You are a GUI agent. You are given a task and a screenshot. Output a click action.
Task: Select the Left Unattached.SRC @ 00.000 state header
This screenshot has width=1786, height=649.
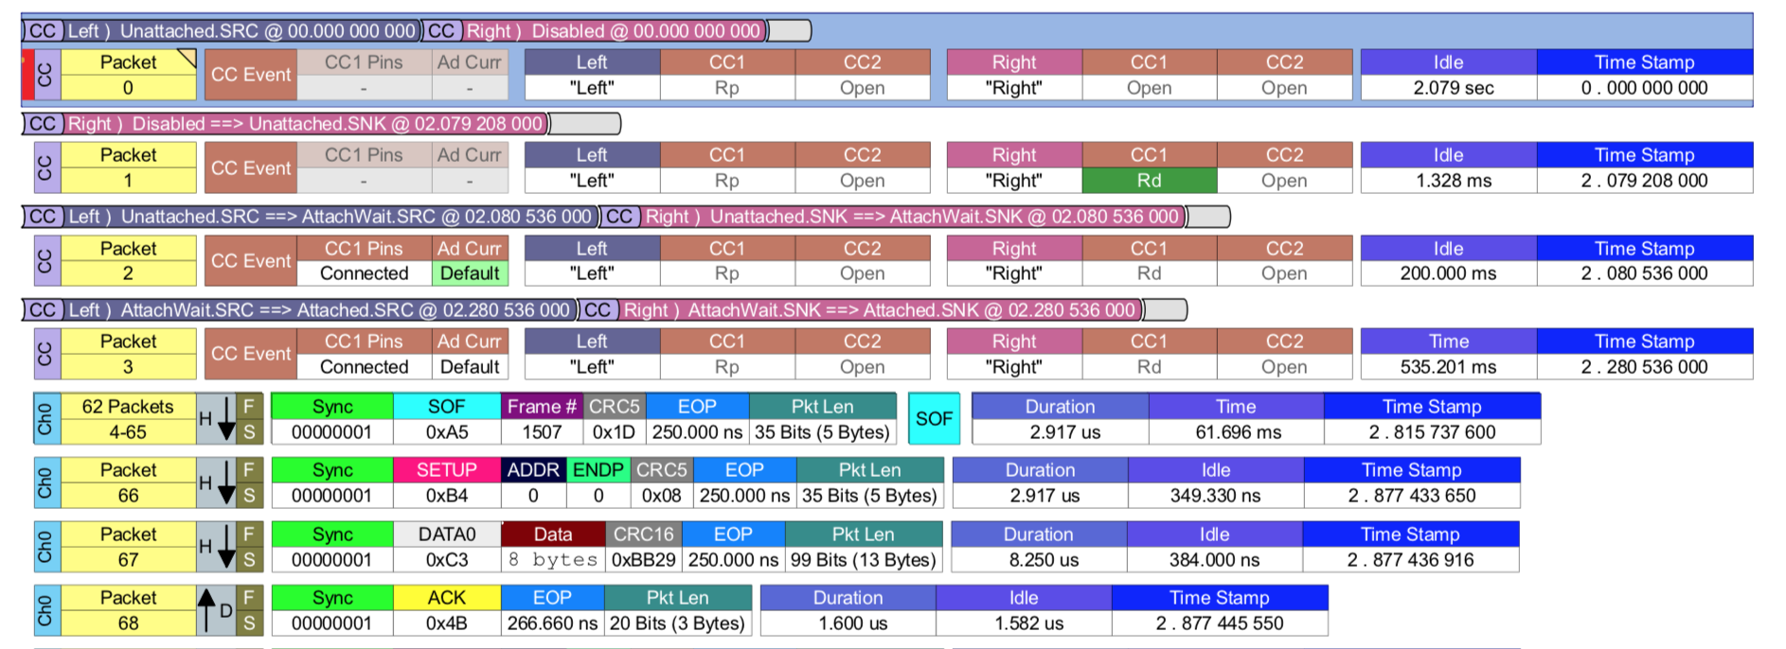click(x=220, y=31)
